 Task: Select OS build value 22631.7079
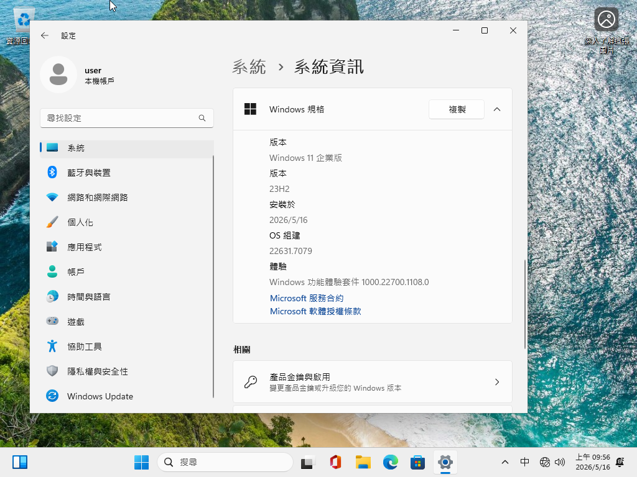pos(291,251)
